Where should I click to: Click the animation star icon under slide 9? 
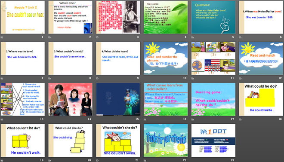click(x=97, y=79)
